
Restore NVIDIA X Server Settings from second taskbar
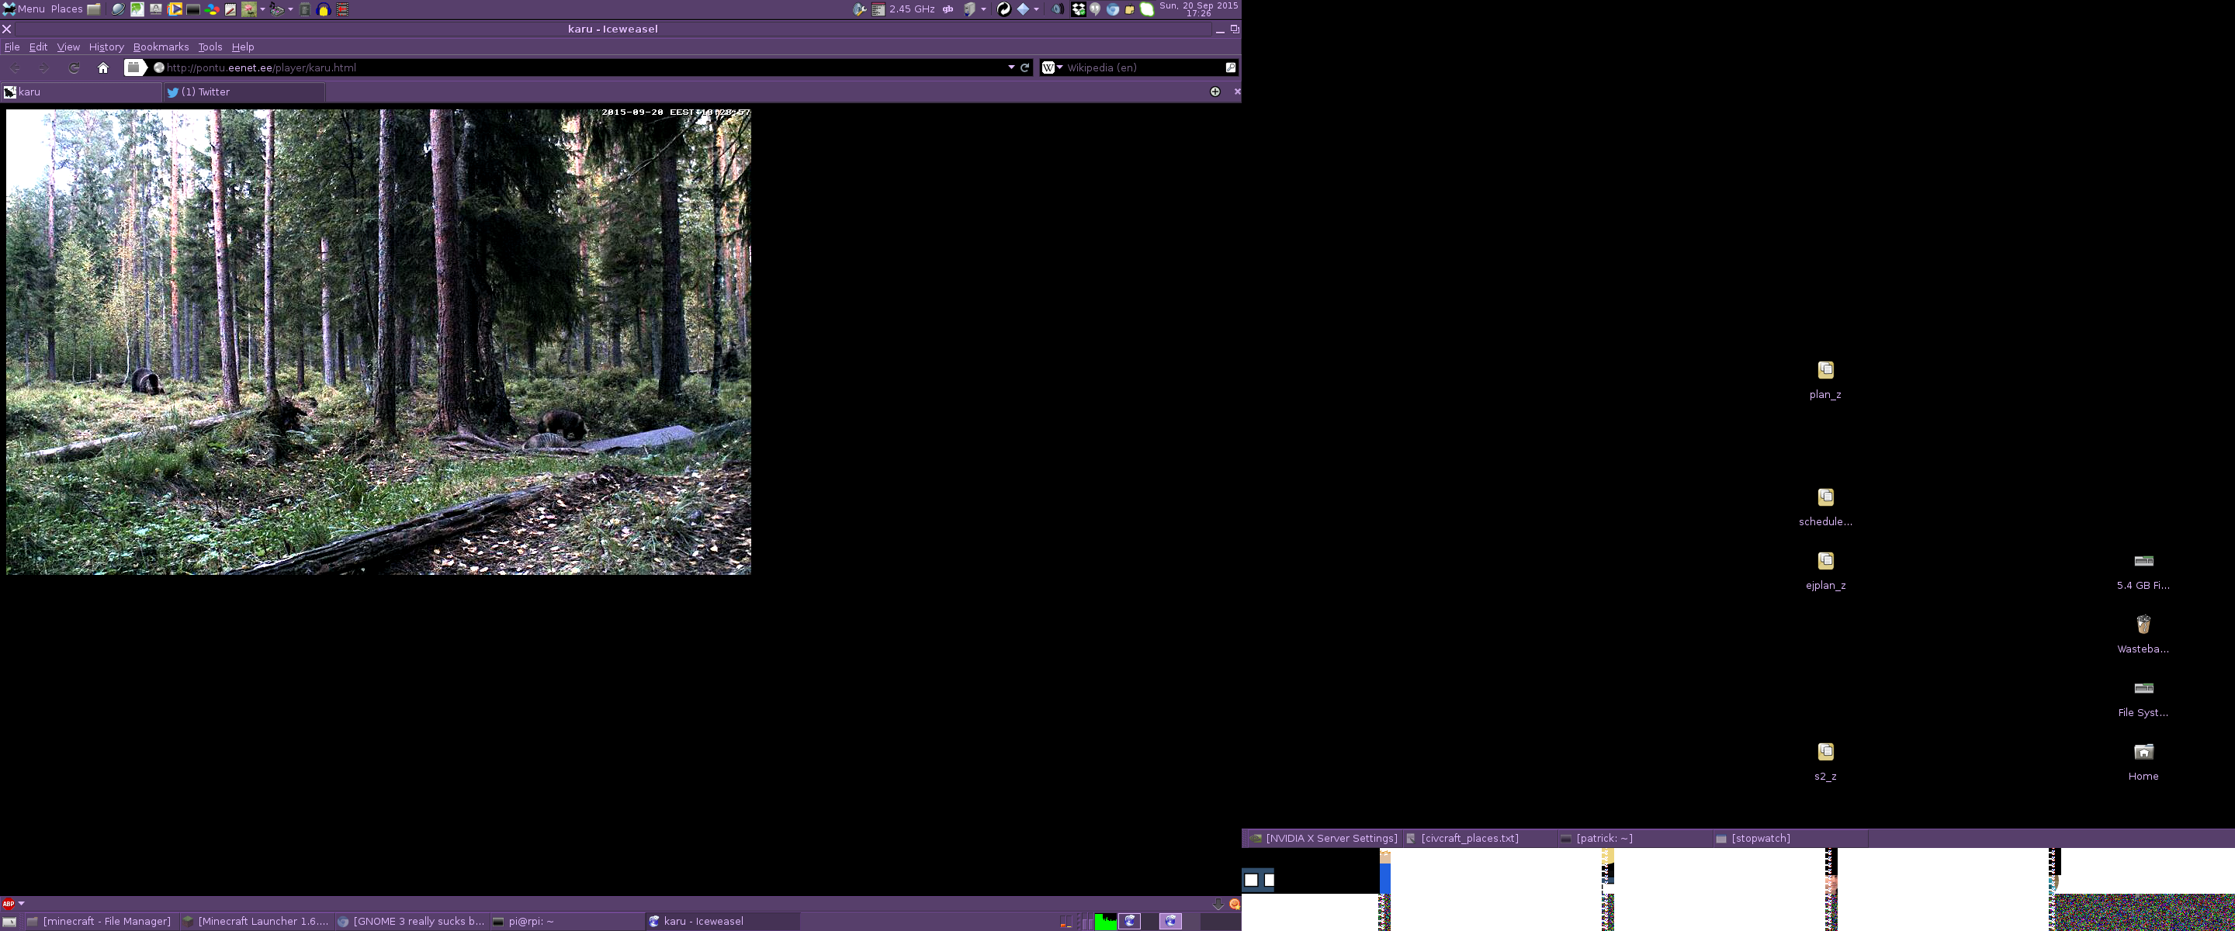click(1323, 838)
